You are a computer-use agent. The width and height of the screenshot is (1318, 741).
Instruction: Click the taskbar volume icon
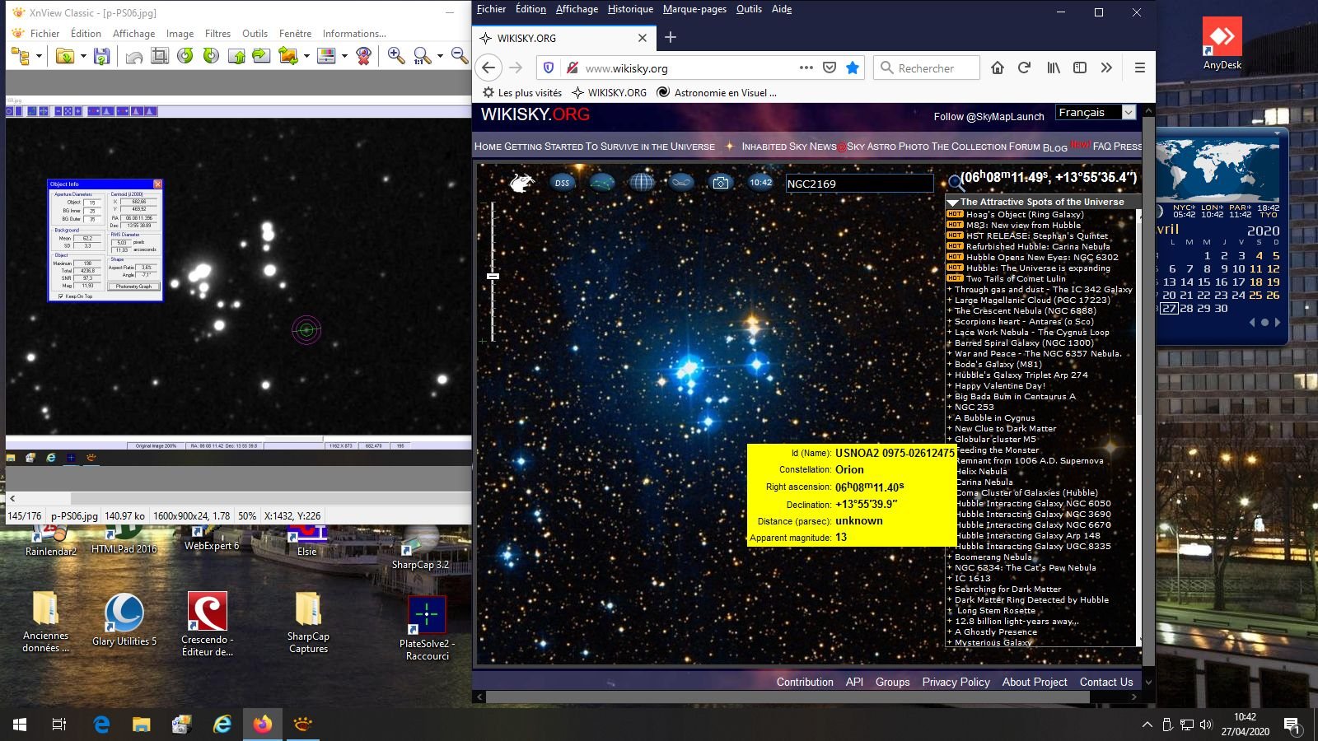pos(1207,725)
